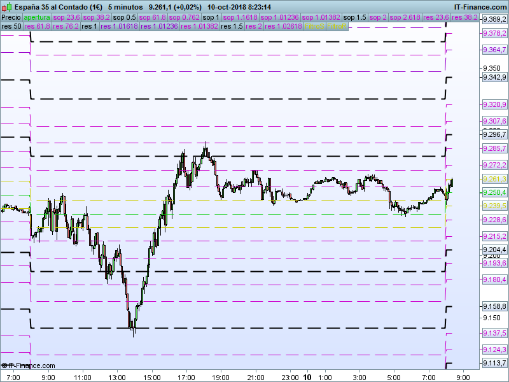Click the 9.193,6 price label
This screenshot has width=509, height=382.
click(494, 263)
